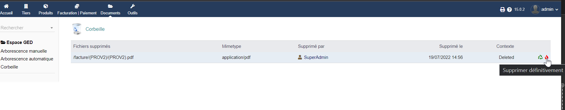Open the Accueil home icon
The image size is (565, 110).
(x=6, y=6)
